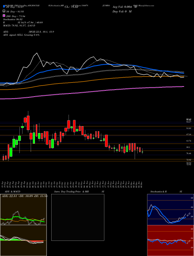
Task: Open the empty Intra Day Trading Price panel
Action: (78, 217)
